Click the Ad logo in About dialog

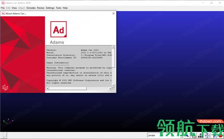point(59,29)
